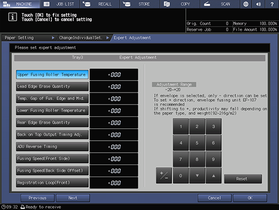Decrease value with down arrow key
Viewport: 279px width, 210px height.
pyautogui.click(x=197, y=175)
